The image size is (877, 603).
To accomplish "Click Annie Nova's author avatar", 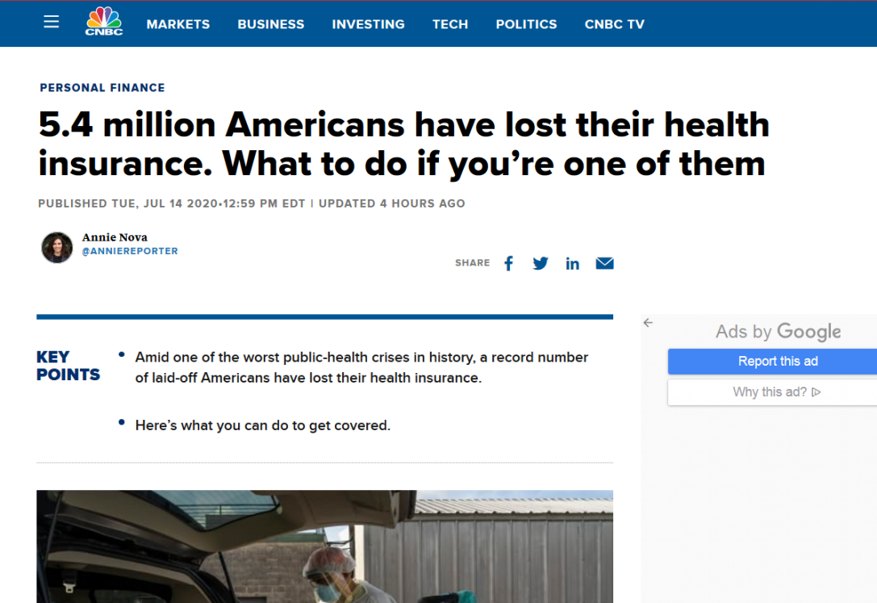I will coord(57,247).
